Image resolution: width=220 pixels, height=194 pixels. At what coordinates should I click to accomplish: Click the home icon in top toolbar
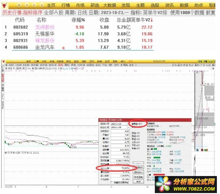pyautogui.click(x=19, y=5)
